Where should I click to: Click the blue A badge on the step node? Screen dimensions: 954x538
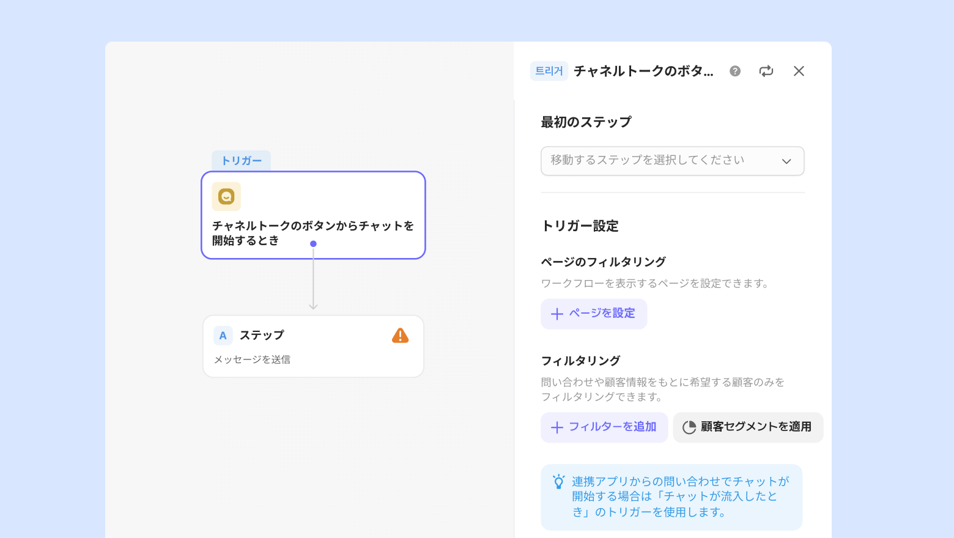[x=223, y=336]
